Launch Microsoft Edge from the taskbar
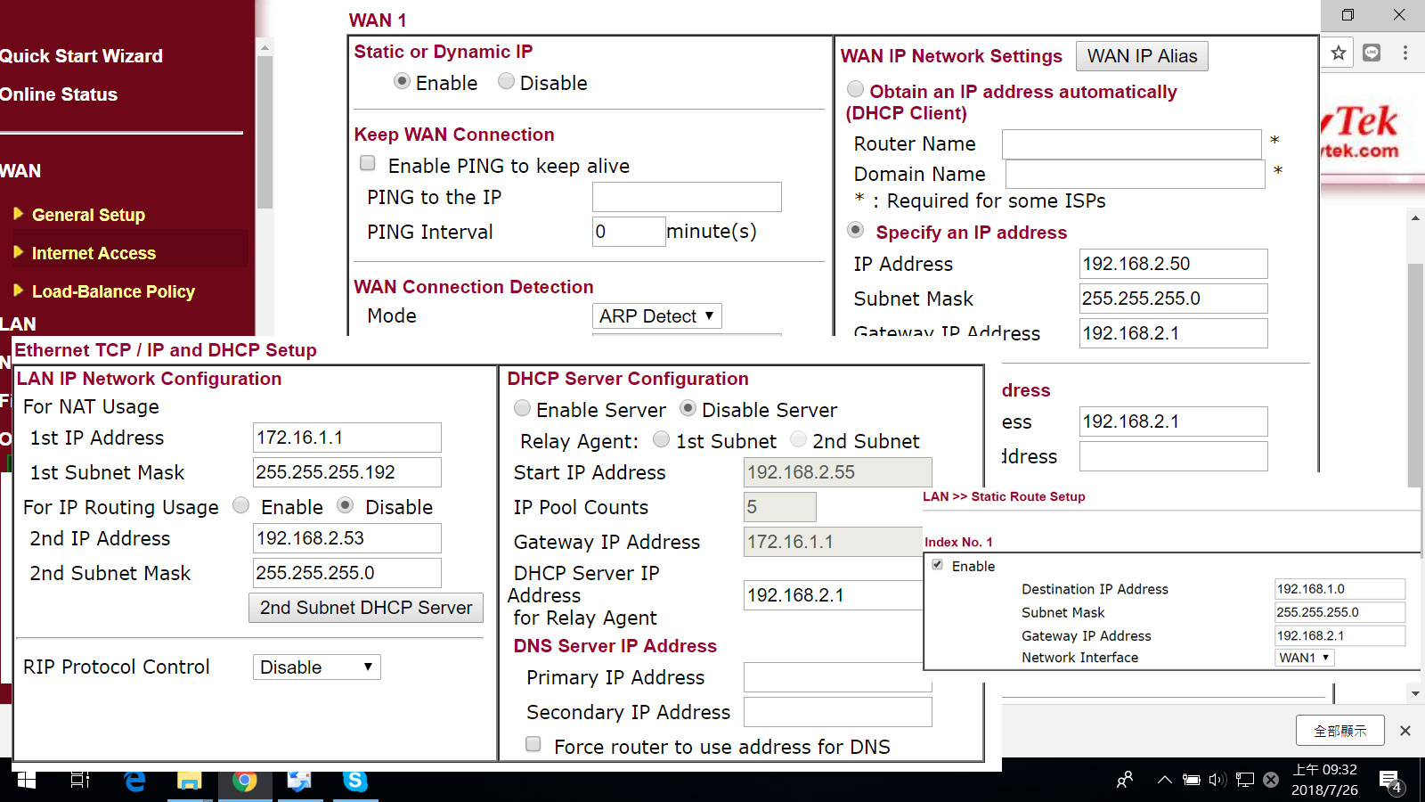 point(134,781)
